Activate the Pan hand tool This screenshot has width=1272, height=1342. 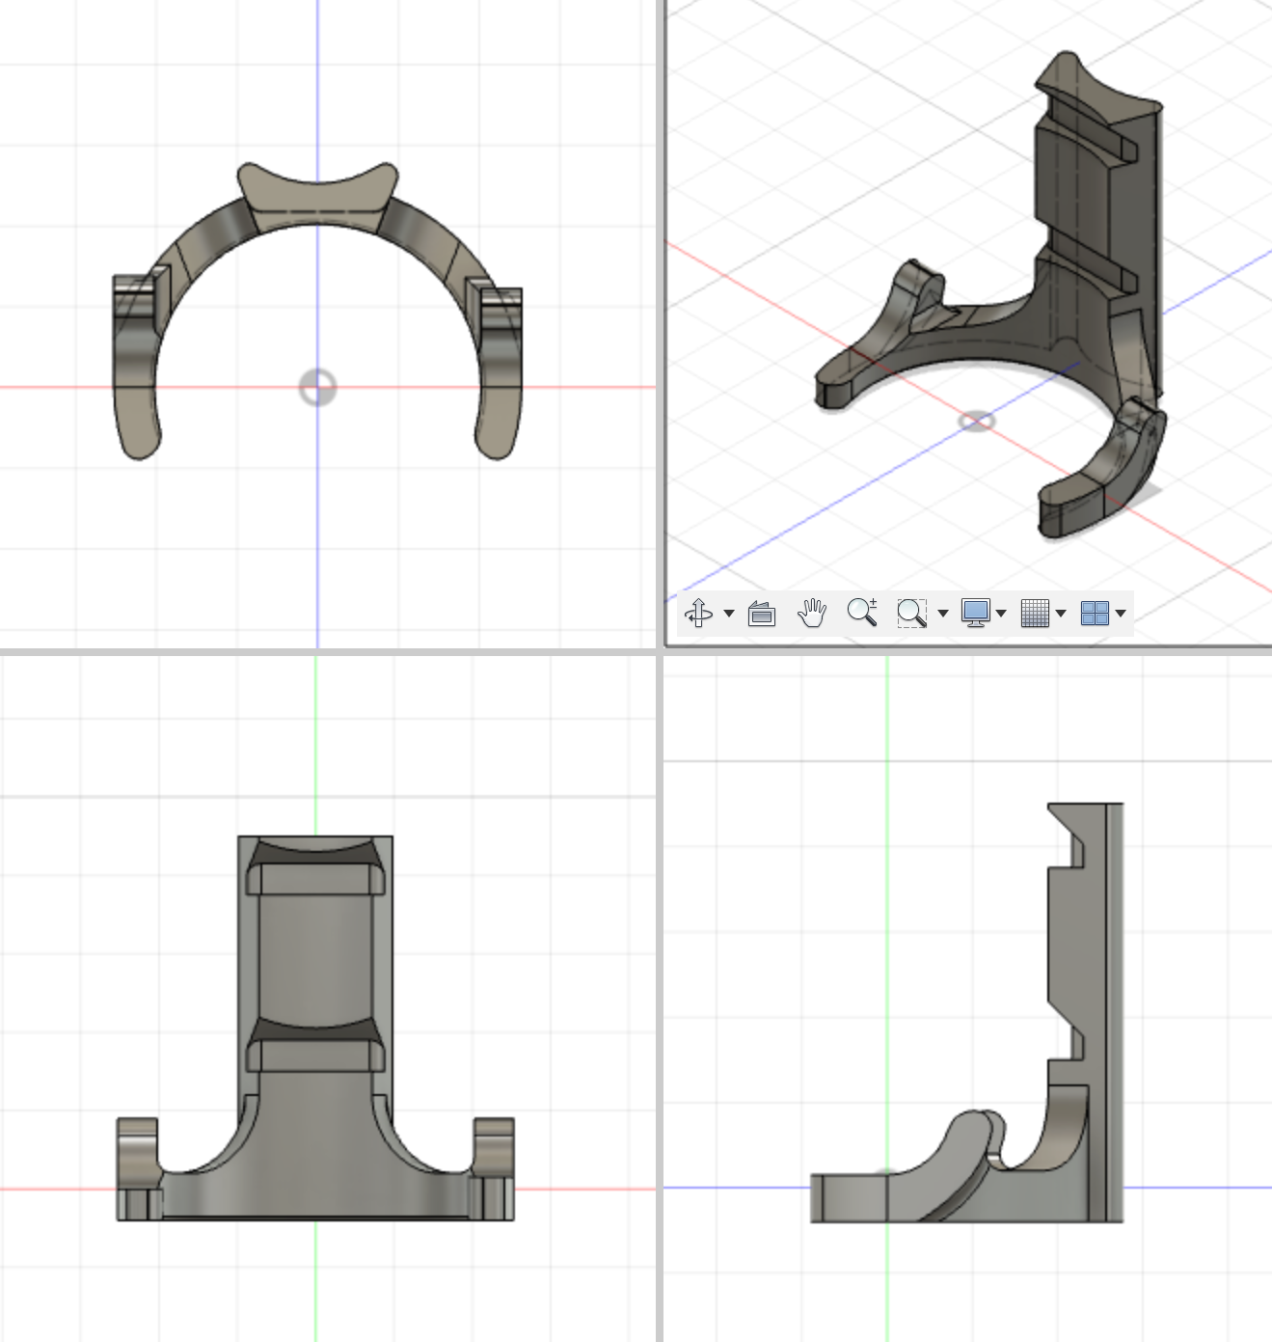point(812,613)
